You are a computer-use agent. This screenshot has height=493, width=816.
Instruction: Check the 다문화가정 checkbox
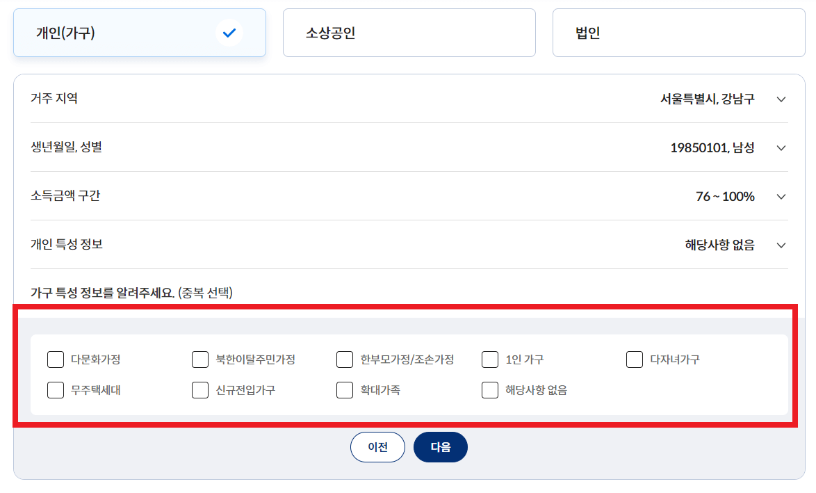point(56,359)
